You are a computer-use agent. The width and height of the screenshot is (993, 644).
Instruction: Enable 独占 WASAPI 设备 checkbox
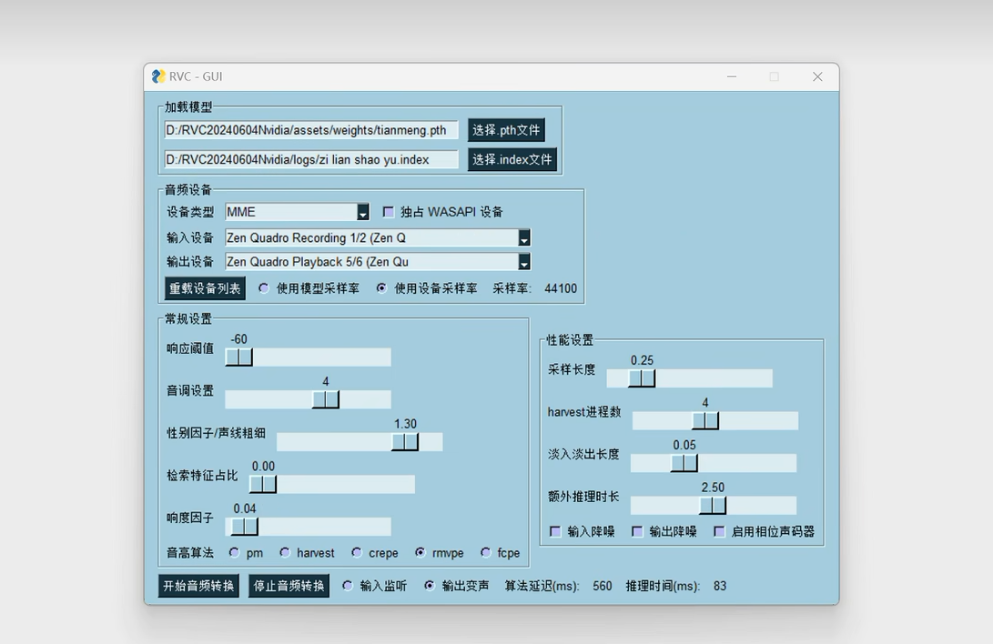389,212
